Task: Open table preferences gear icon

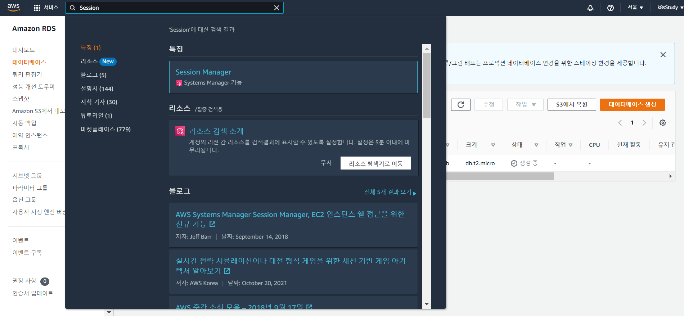Action: point(663,123)
